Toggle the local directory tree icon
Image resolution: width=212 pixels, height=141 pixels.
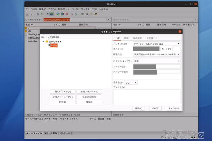(42, 14)
